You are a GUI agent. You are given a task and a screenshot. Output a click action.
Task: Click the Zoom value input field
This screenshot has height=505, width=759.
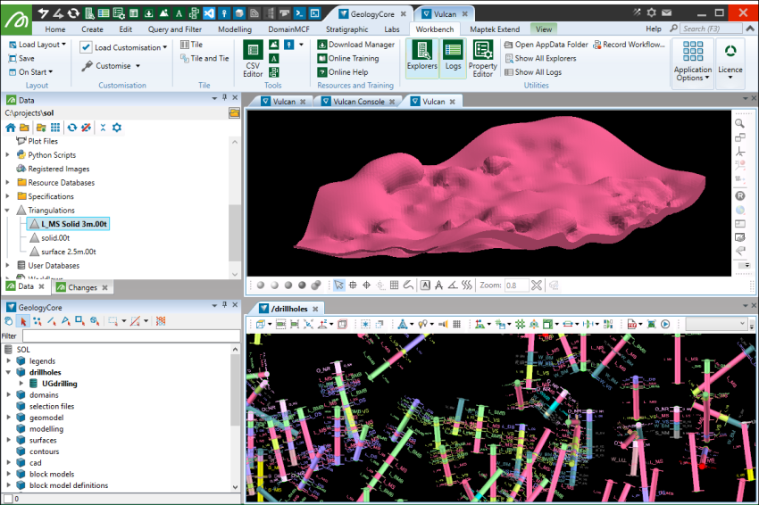coord(515,286)
